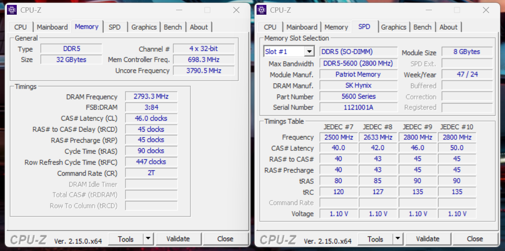Select the 8 GBytes Module Size value
The width and height of the screenshot is (505, 251).
click(467, 52)
